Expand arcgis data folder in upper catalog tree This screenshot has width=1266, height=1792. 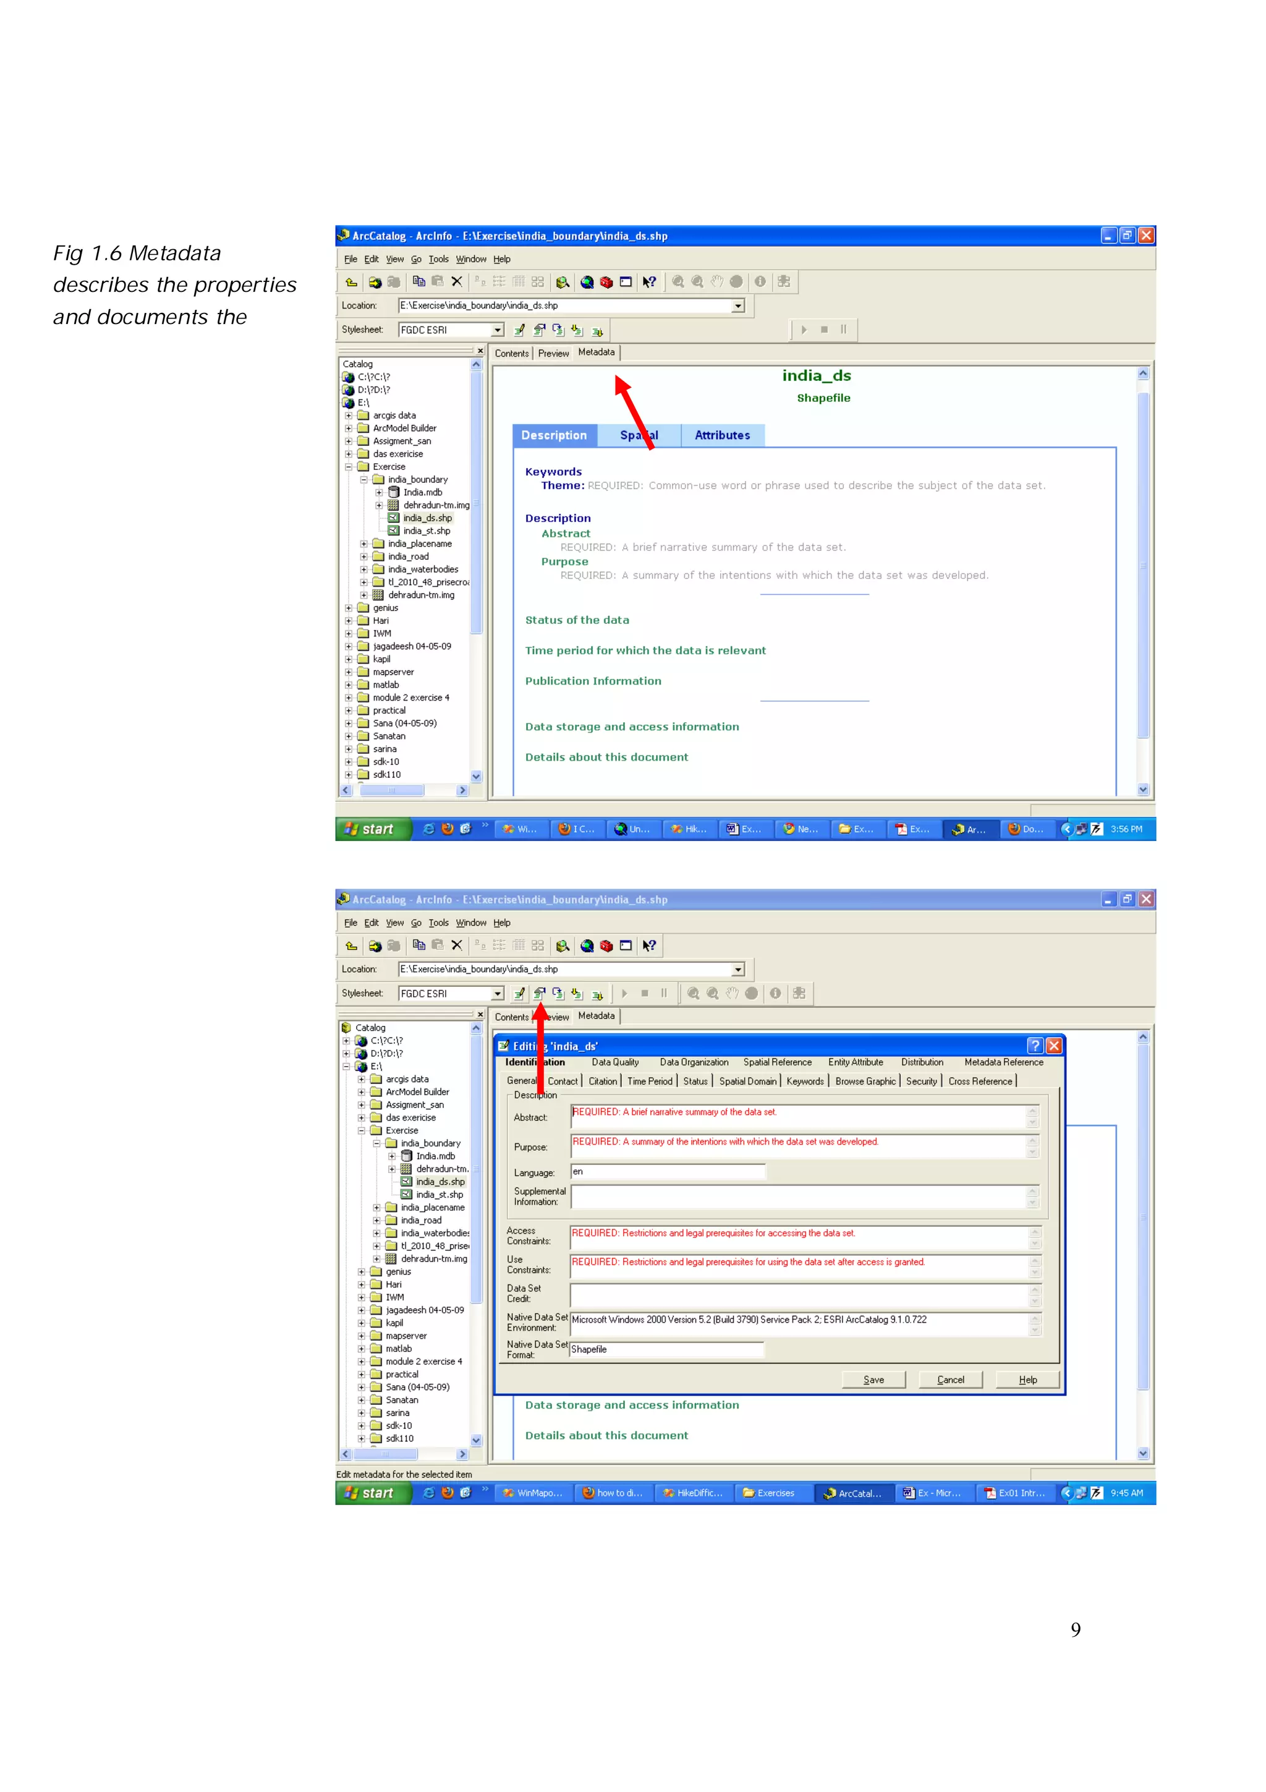[x=349, y=415]
